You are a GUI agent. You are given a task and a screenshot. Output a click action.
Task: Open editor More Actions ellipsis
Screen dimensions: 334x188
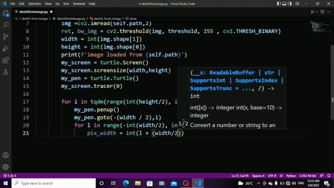click(x=329, y=11)
